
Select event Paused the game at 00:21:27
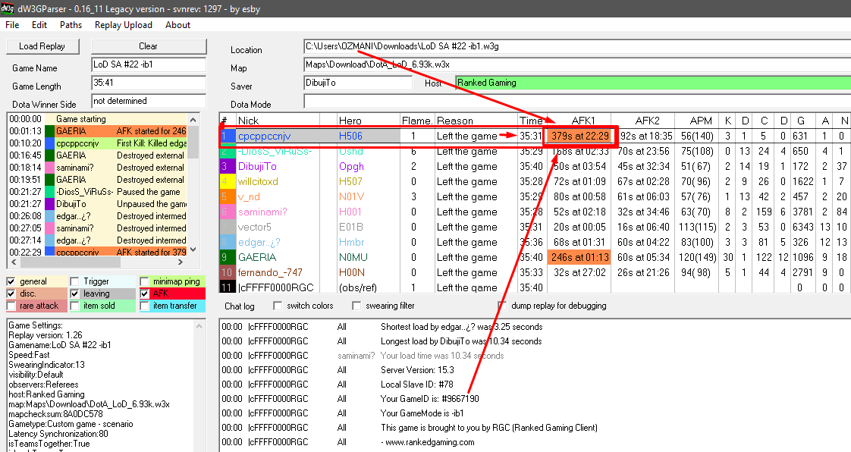98,192
